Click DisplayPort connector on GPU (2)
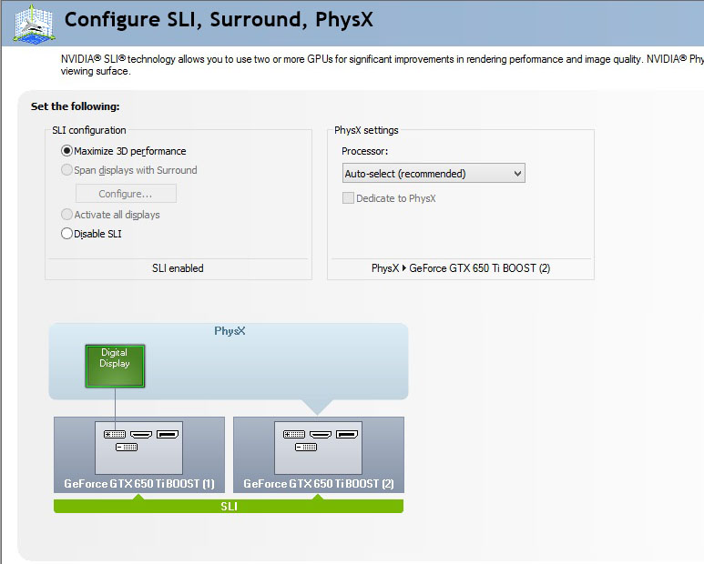 coord(347,435)
